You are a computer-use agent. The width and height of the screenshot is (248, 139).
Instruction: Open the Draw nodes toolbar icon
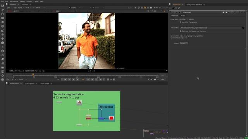point(3,10)
